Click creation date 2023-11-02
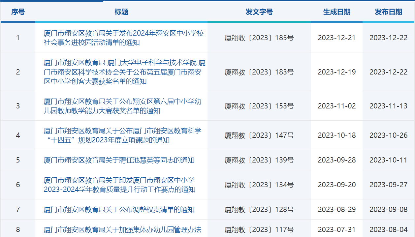 [x=337, y=106]
